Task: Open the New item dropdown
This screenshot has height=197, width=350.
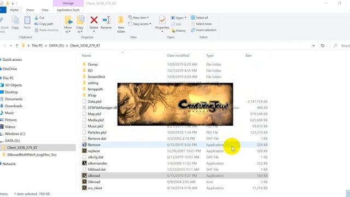Action: [x=138, y=18]
